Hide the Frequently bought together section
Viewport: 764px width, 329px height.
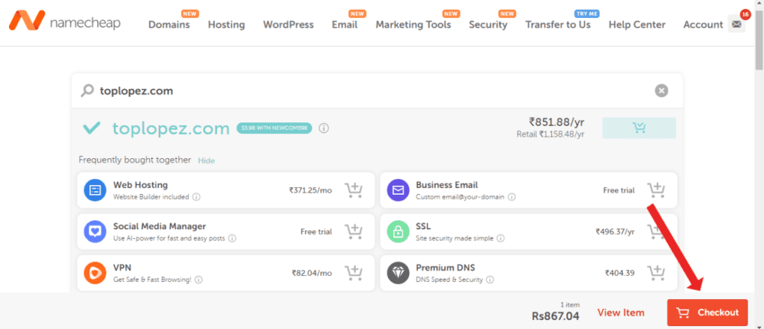(x=206, y=160)
